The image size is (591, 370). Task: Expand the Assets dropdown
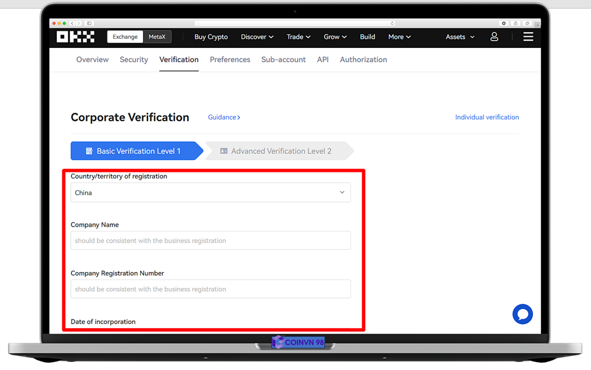point(460,37)
